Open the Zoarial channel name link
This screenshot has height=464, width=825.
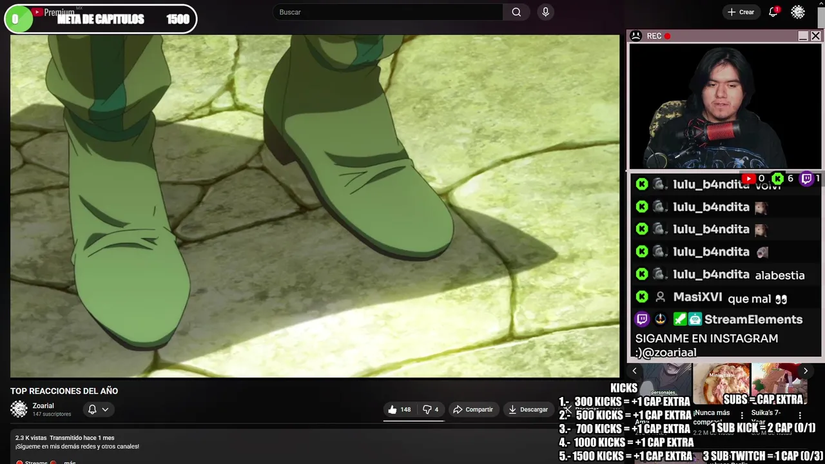43,405
